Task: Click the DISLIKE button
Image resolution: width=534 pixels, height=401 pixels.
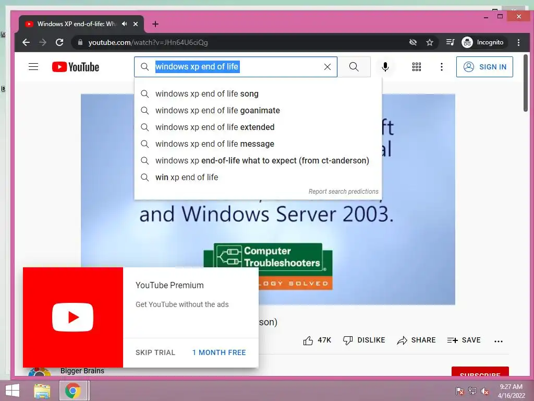Action: [363, 340]
